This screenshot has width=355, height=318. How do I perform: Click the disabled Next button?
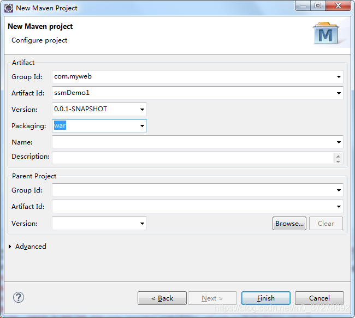pyautogui.click(x=212, y=298)
